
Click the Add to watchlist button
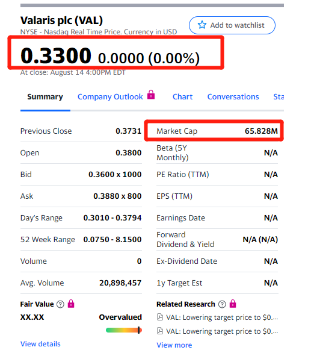pos(232,25)
